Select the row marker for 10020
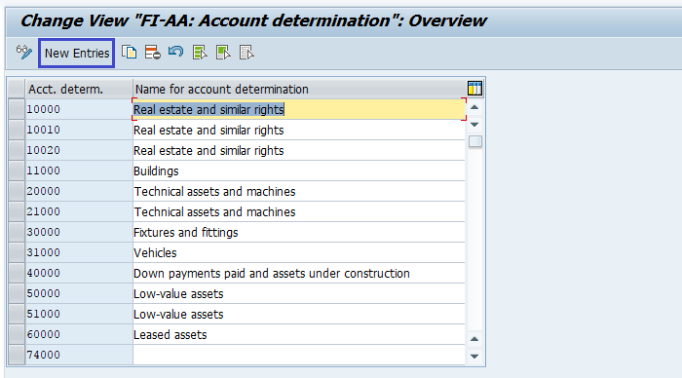This screenshot has width=682, height=378. (17, 150)
